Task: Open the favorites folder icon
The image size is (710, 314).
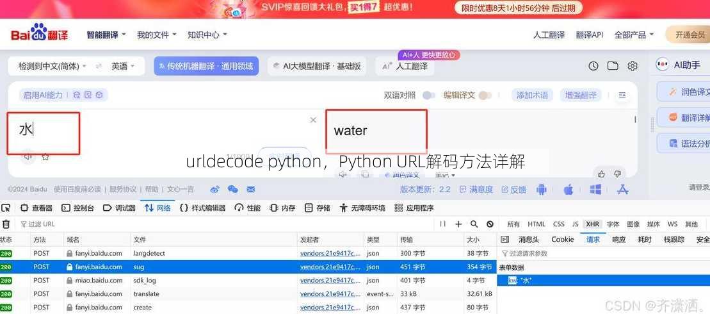Action: (x=613, y=66)
